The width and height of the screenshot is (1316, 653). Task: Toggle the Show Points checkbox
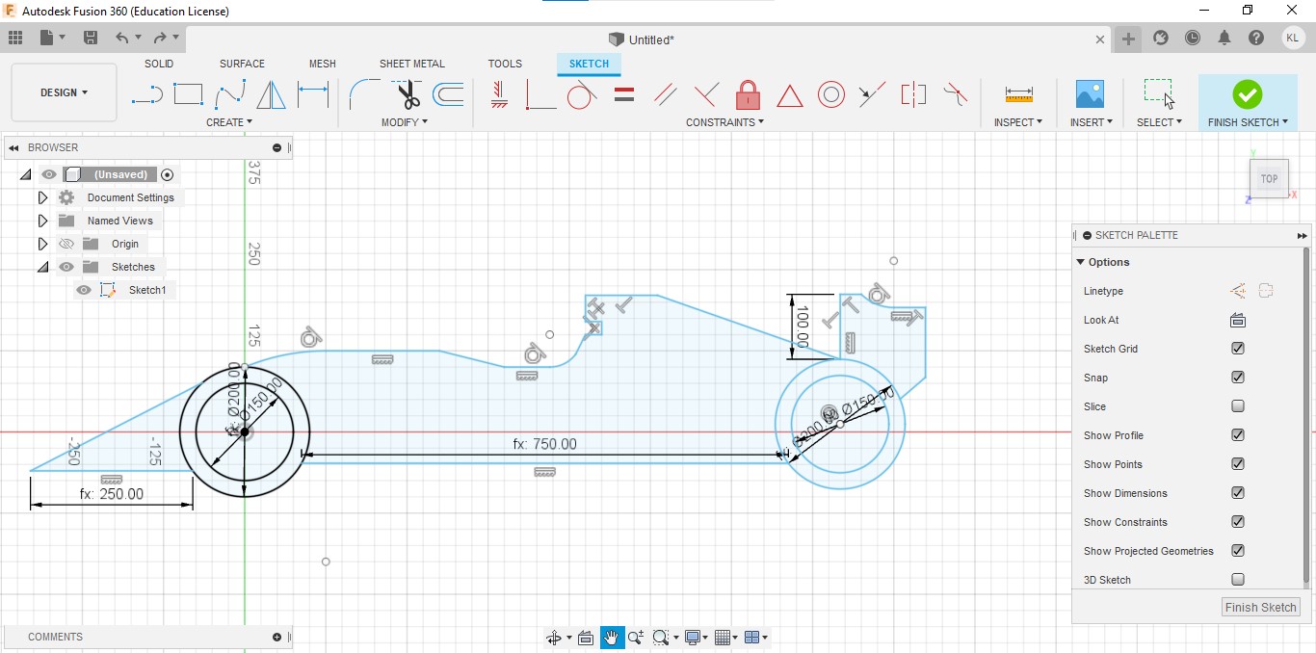[1238, 464]
